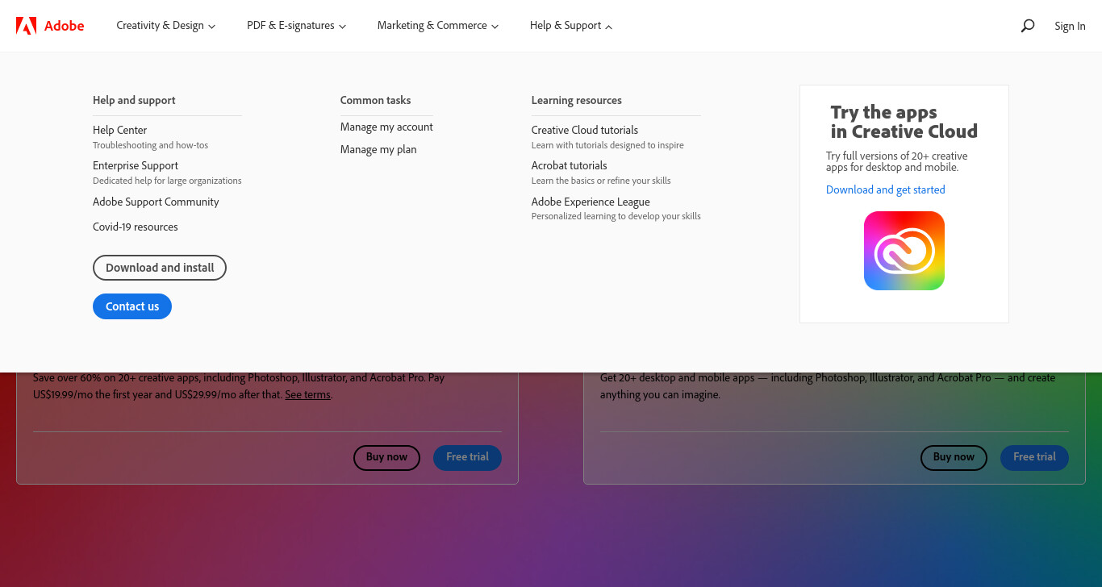Click Free trial in the 'anything you can imagine' card
Screen dimensions: 1102x587
coord(1034,457)
